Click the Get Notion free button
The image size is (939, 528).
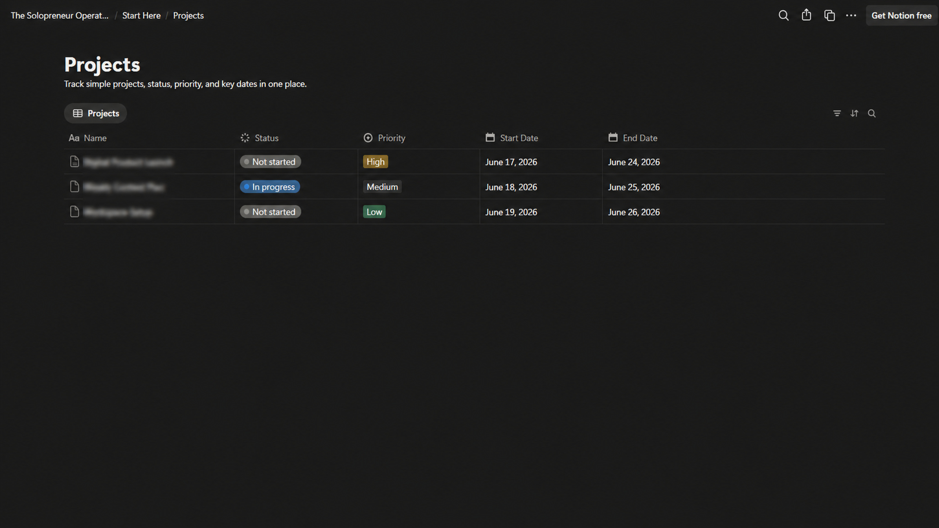[901, 15]
